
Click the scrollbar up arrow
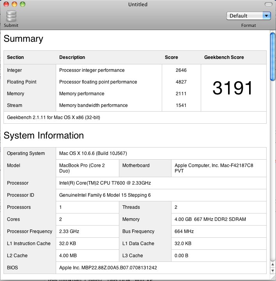pos(272,264)
